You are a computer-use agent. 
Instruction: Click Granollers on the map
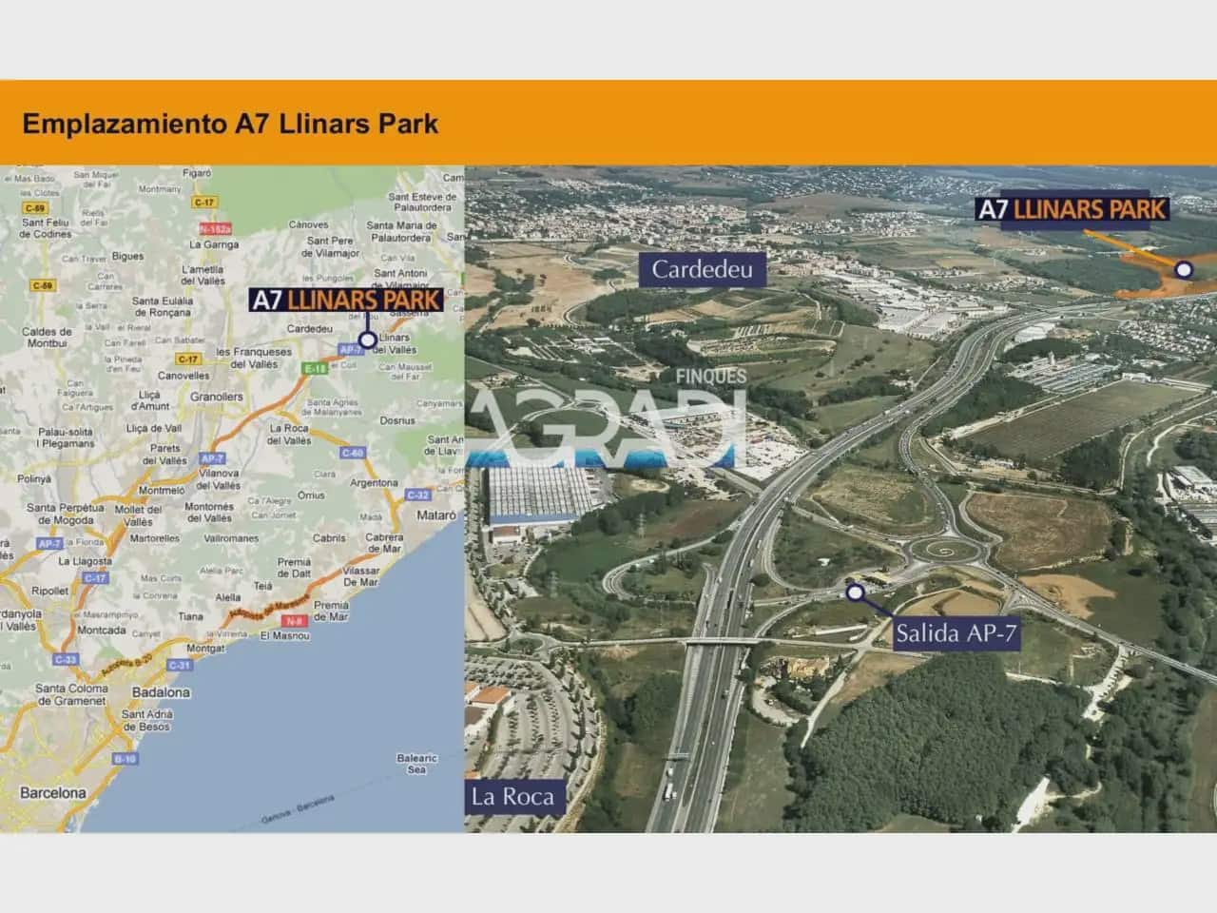[217, 397]
